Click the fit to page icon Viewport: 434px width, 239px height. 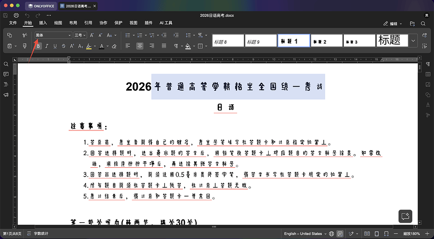[377, 234]
